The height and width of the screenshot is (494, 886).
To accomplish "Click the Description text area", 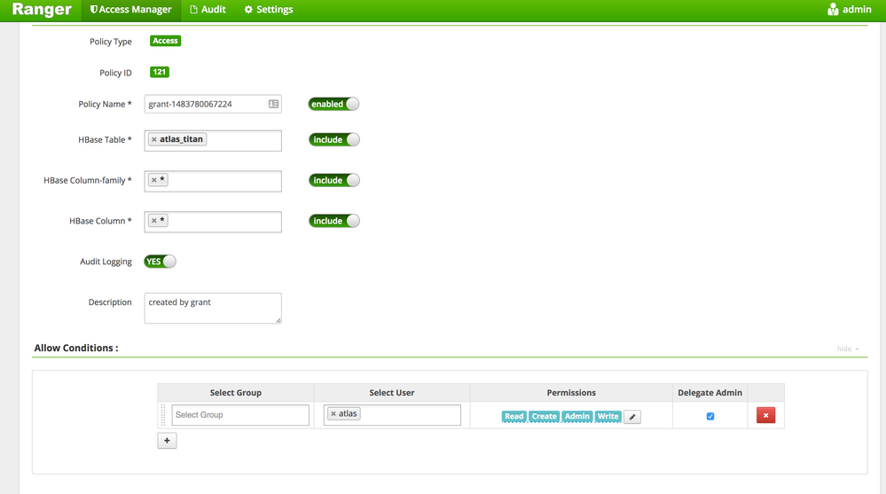I will 213,308.
